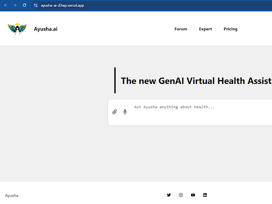Screen dimensions: 272x204
Task: Visit the YouTube icon in the footer
Action: coord(193,195)
